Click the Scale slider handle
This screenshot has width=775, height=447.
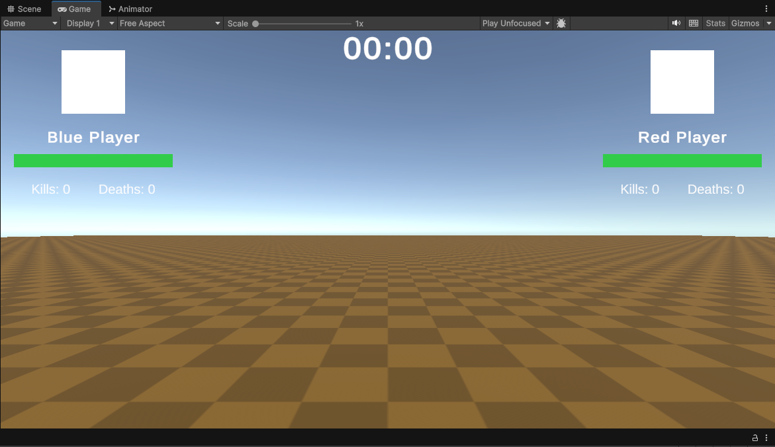tap(255, 24)
